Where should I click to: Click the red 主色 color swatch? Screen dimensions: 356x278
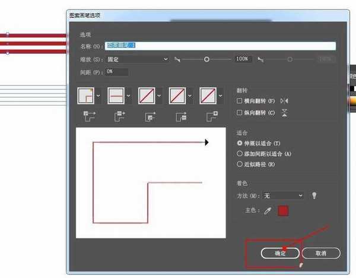pos(283,210)
